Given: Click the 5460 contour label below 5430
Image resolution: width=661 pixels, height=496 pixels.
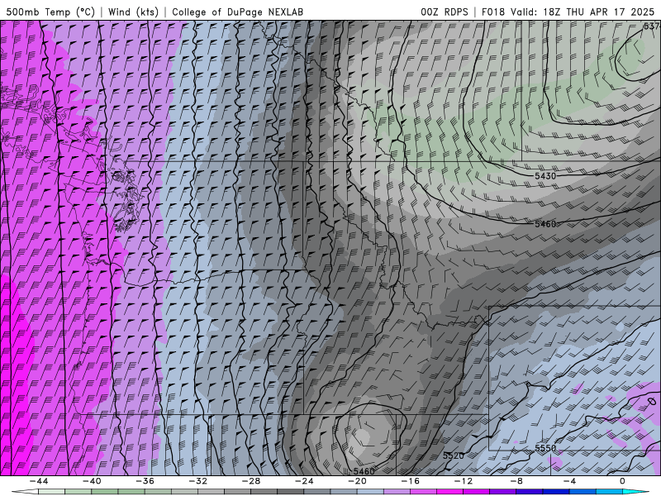Looking at the screenshot, I should click(545, 224).
